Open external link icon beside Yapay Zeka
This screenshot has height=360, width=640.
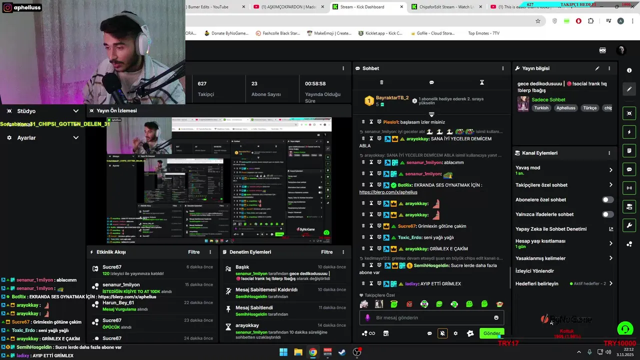610,229
